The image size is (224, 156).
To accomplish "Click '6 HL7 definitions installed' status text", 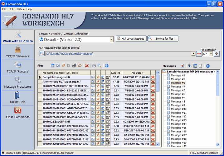I will point(204,153).
